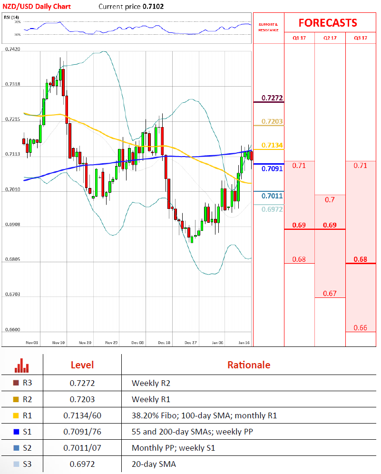Select the 'Q1 17' forecast column header

(299, 38)
